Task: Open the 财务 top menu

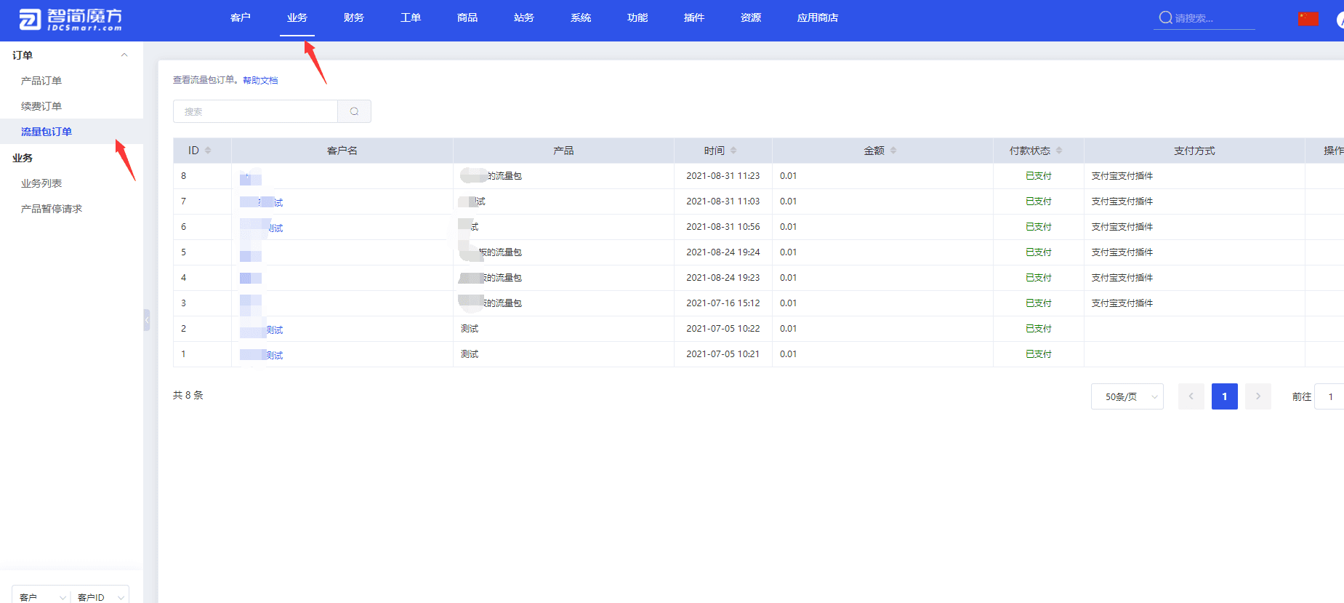Action: coord(354,17)
